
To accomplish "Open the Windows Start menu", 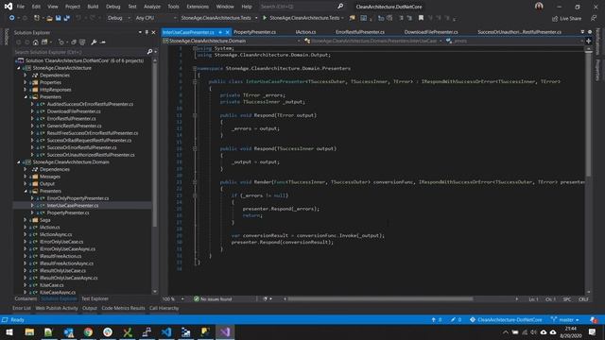I will [9, 331].
